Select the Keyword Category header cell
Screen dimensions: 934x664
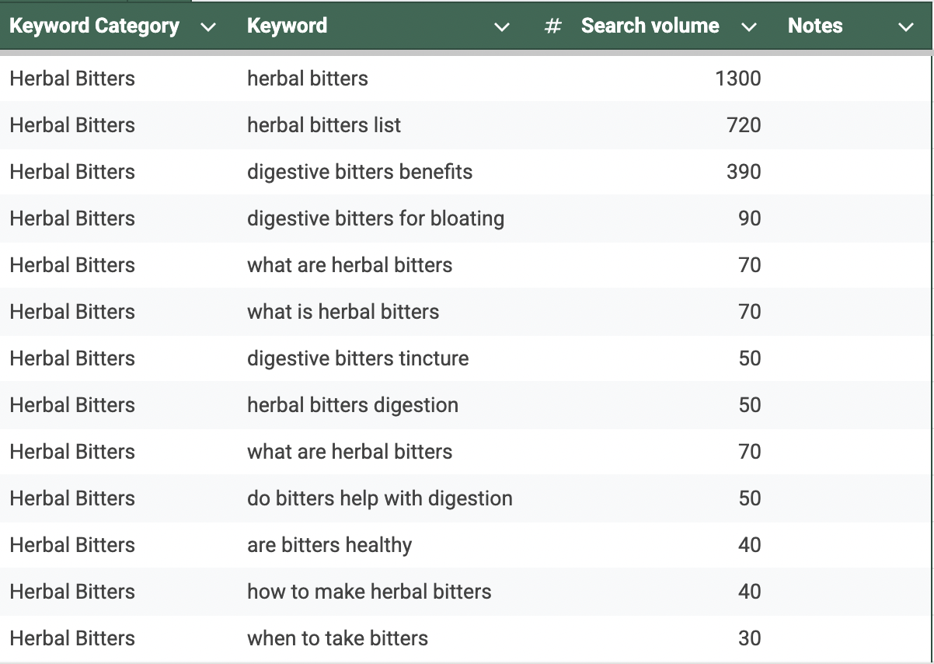point(94,26)
